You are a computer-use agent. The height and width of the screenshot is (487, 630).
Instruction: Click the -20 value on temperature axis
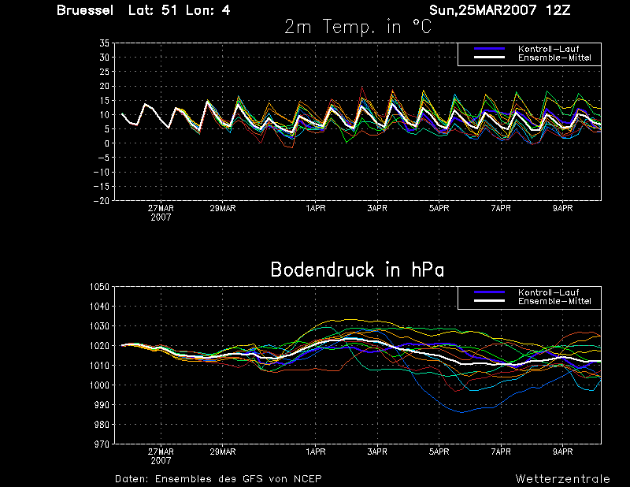pyautogui.click(x=102, y=201)
